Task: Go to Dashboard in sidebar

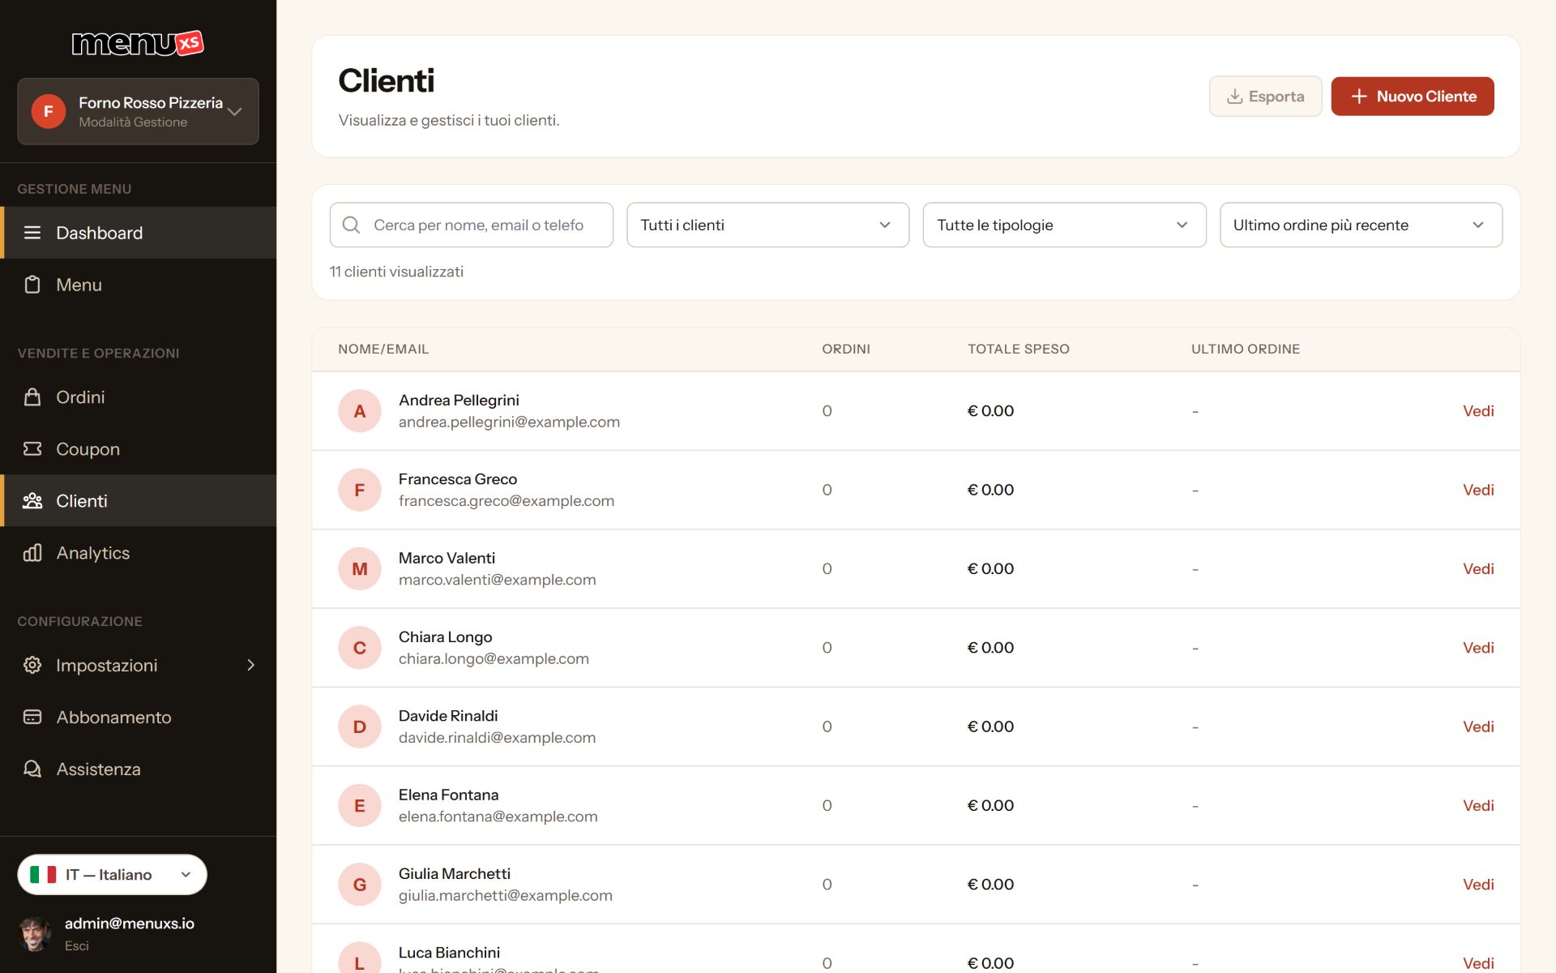Action: click(138, 233)
